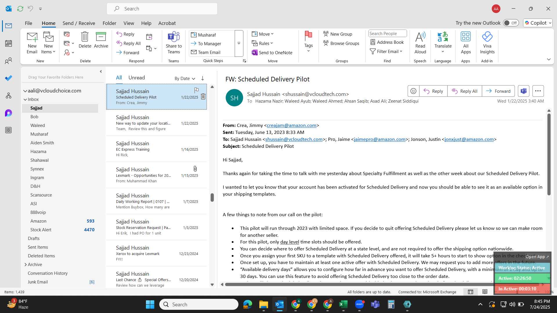Screen dimensions: 557x313
Task: Open the Mail view in sidebar
Action: pos(9,26)
